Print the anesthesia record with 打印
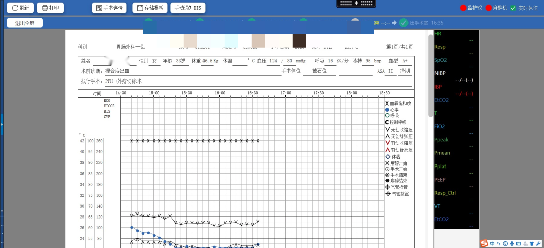Viewport: 544px width, 248px height. (x=50, y=8)
